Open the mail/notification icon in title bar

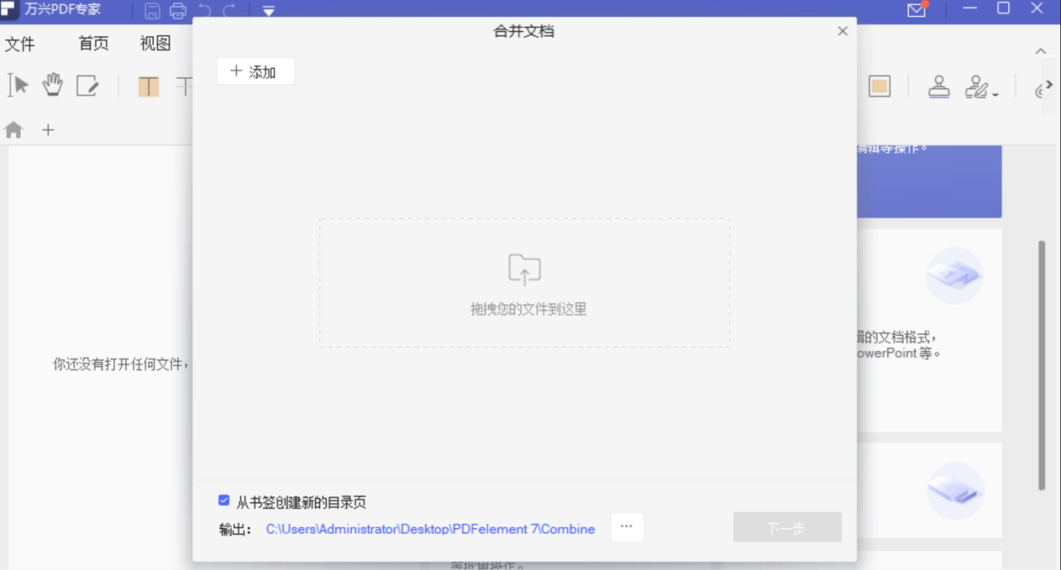click(x=916, y=11)
